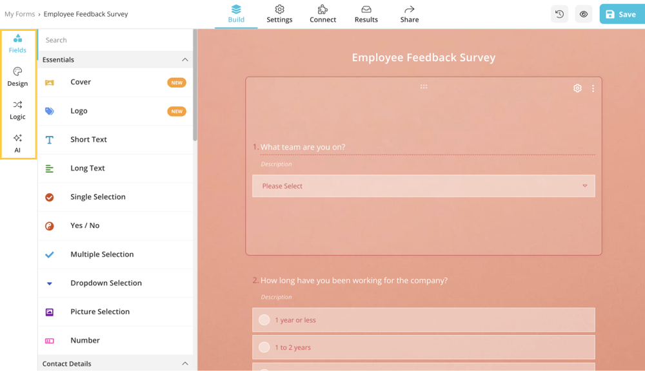645x371 pixels.
Task: Collapse the Essentials section
Action: pos(186,59)
